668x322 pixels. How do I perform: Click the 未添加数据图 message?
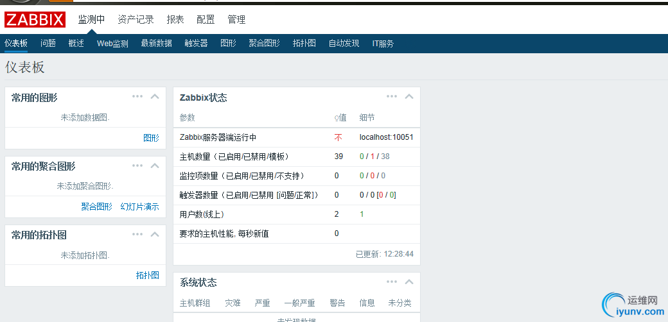[x=85, y=118]
